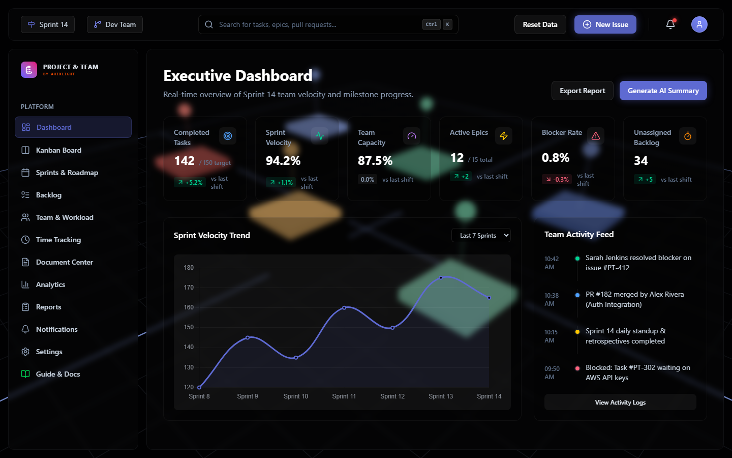
Task: Click the Dev Team branch icon
Action: pyautogui.click(x=98, y=24)
